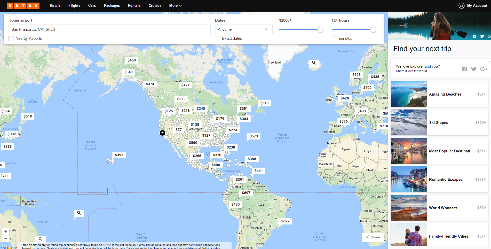Open My Account link
The height and width of the screenshot is (249, 491).
477,5
